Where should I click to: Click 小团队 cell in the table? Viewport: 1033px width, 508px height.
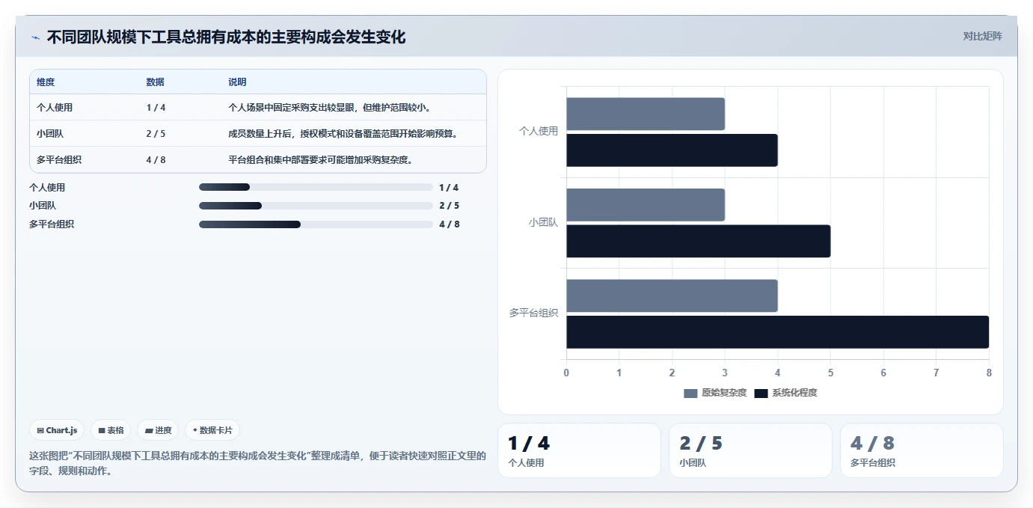(x=50, y=134)
